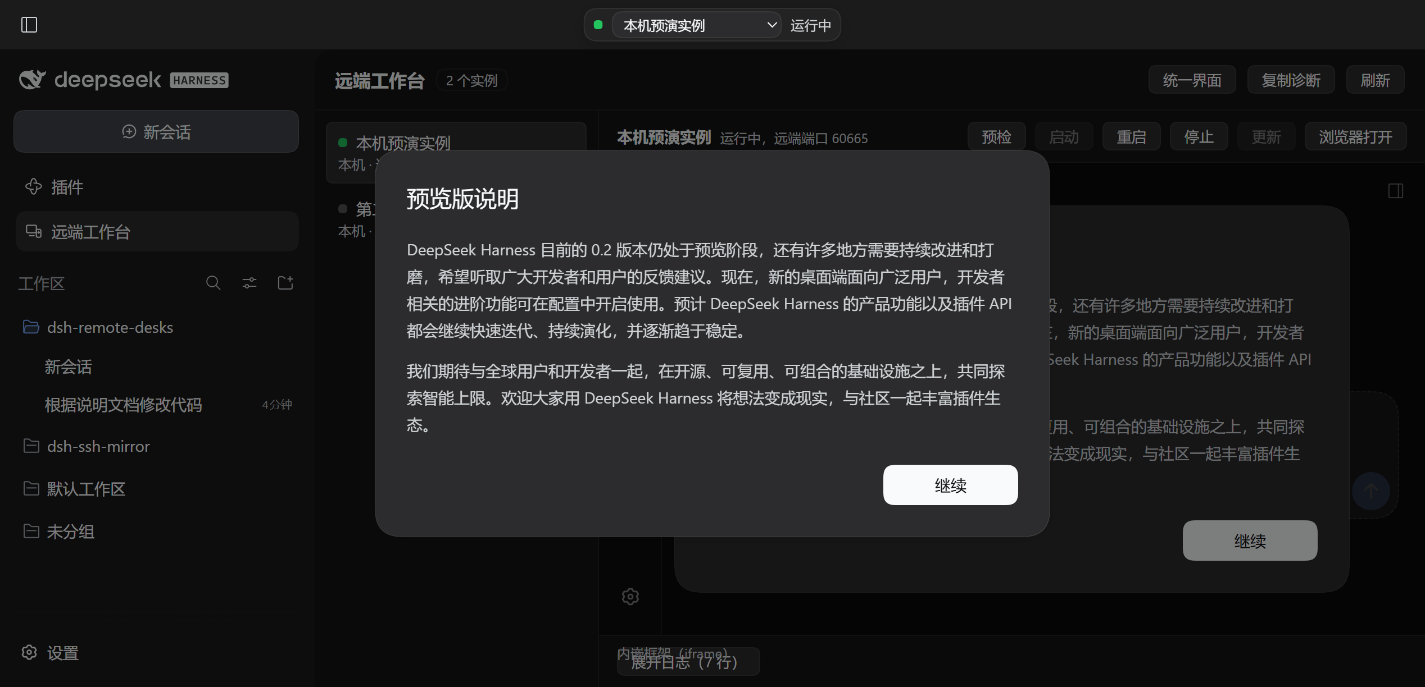Image resolution: width=1425 pixels, height=687 pixels.
Task: Open the 本机预演实例 instance dropdown
Action: tap(696, 25)
